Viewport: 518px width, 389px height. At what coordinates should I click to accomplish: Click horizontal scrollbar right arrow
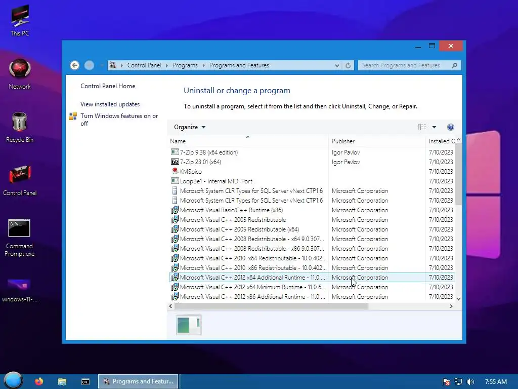click(451, 306)
